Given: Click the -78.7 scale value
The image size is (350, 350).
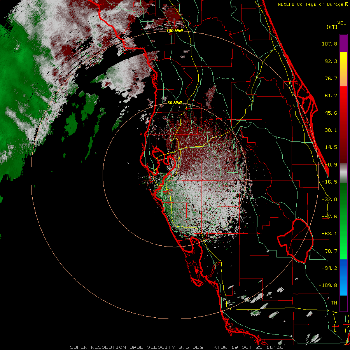Looking at the screenshot, I should pos(329,251).
